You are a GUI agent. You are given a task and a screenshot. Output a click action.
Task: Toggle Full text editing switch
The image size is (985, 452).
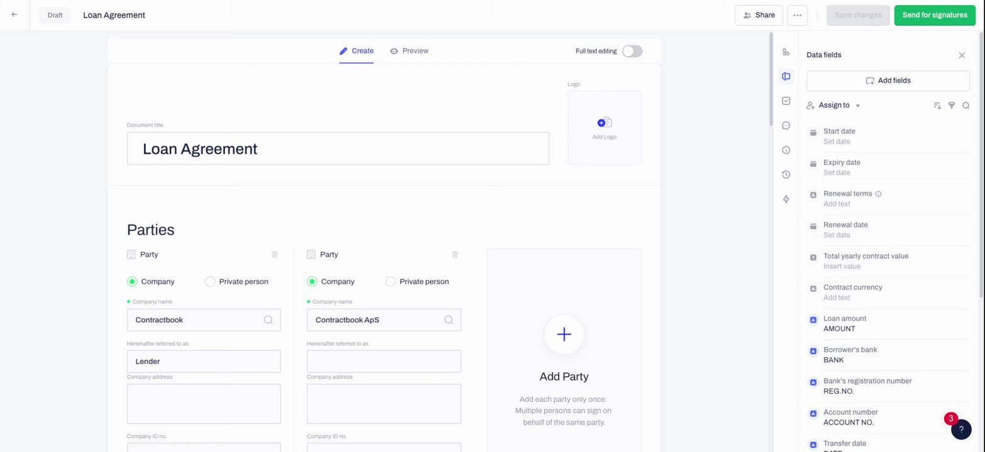[632, 51]
